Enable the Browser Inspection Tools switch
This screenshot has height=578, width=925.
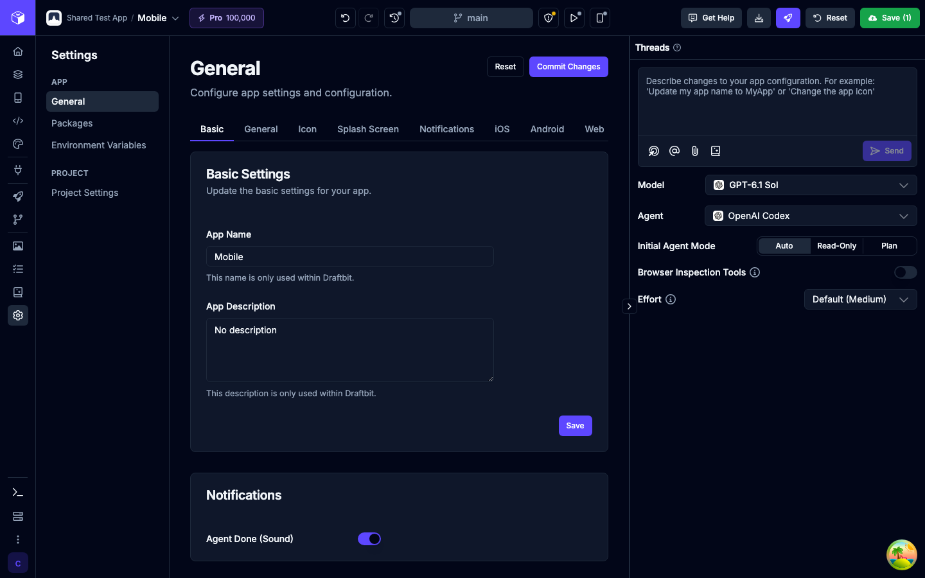(906, 272)
